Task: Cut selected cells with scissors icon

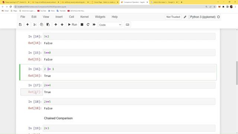Action: click(x=35, y=25)
